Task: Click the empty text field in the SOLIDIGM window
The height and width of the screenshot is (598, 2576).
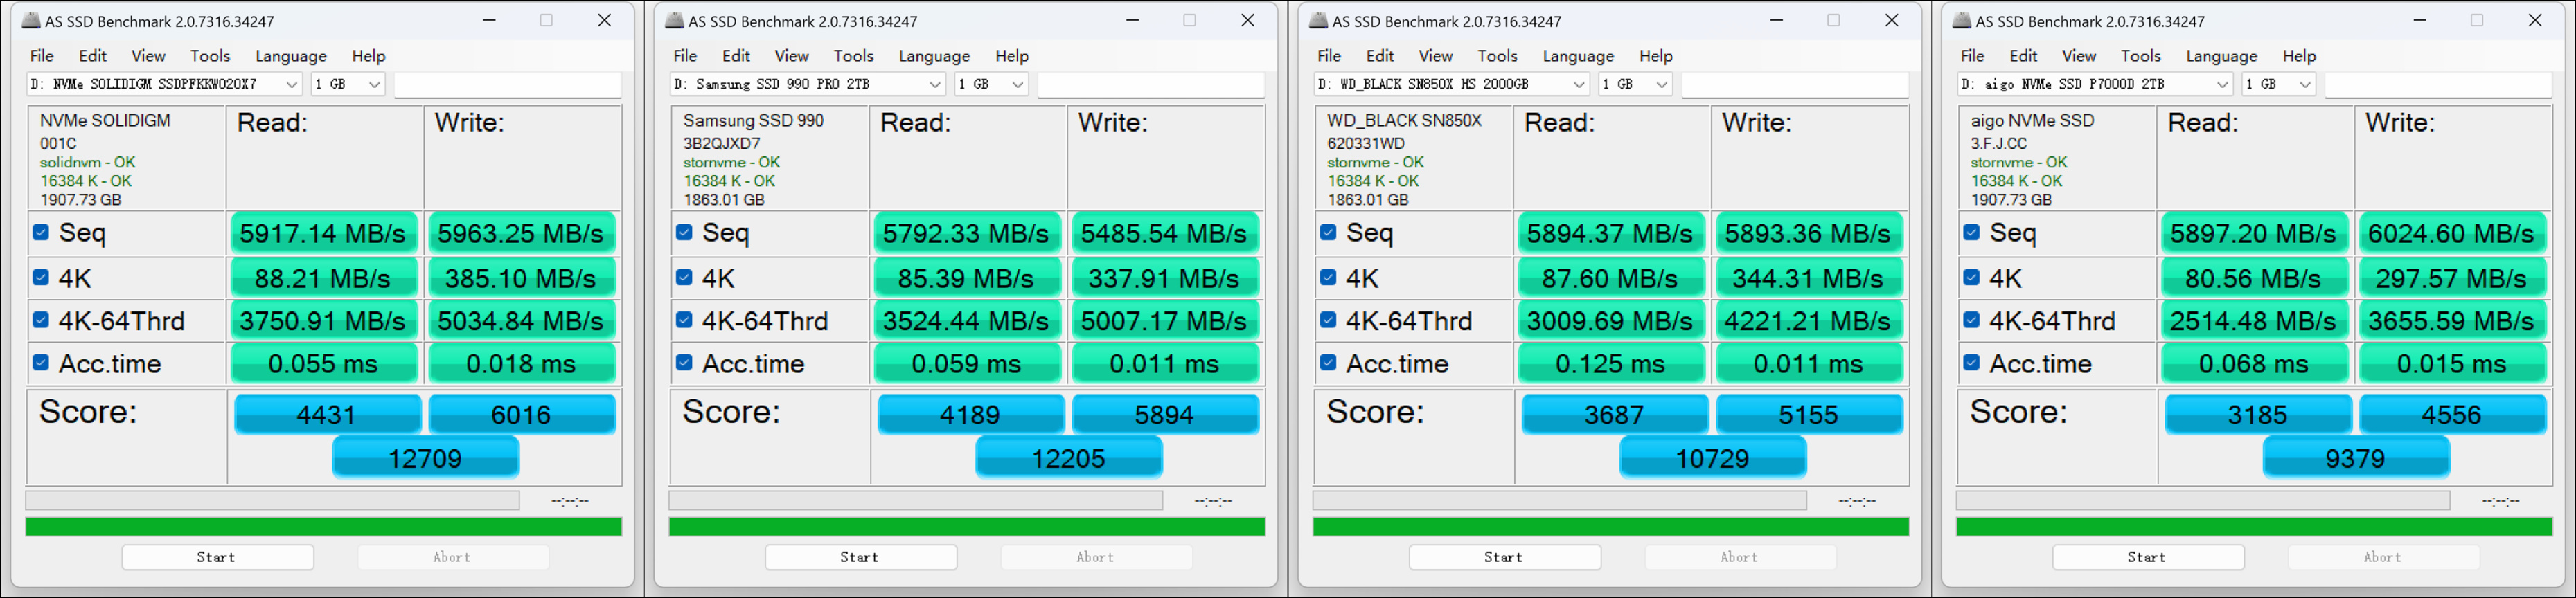Action: pyautogui.click(x=508, y=85)
